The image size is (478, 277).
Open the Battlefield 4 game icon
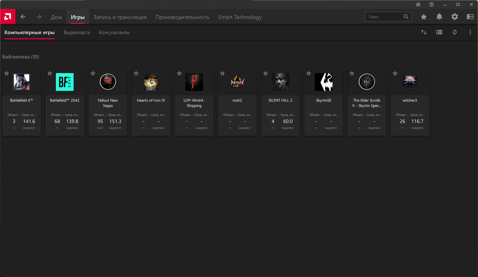(x=22, y=82)
